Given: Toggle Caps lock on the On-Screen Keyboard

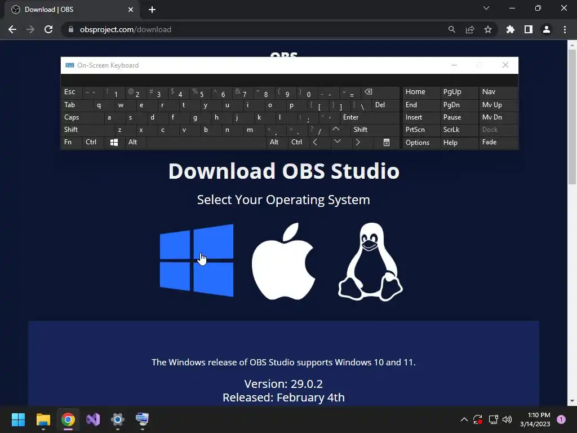Looking at the screenshot, I should (82, 117).
